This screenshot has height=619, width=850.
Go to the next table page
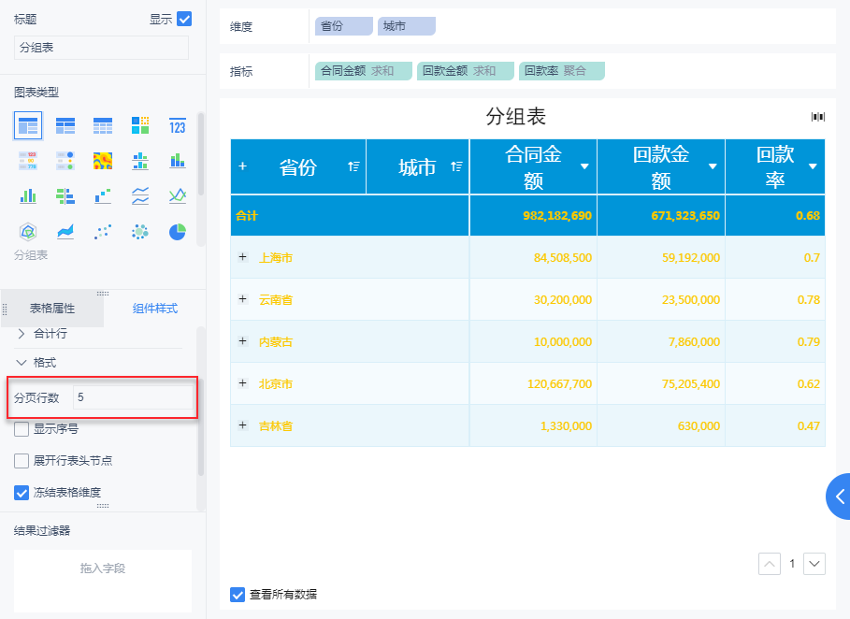(814, 564)
